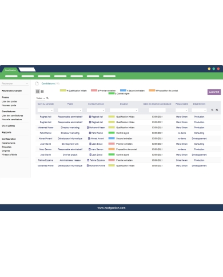Click the clear-filters icon in the filter row
This screenshot has height=277, width=223.
tap(217, 110)
